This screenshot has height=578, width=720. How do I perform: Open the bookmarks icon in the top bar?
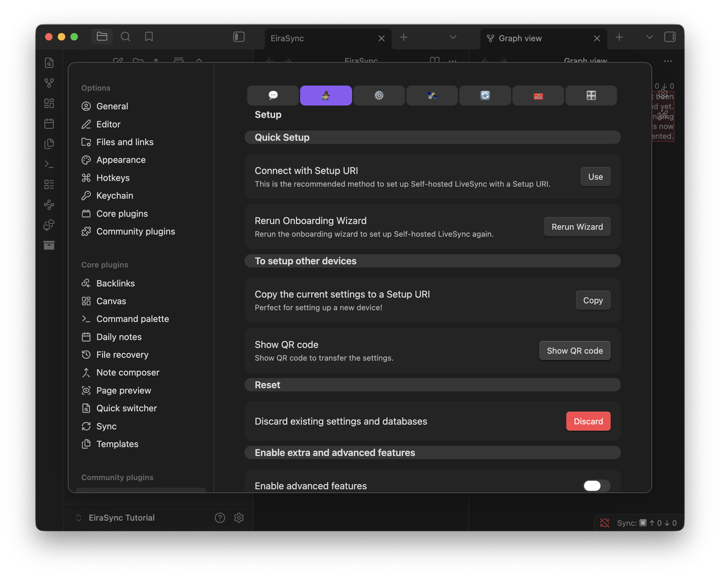click(x=149, y=37)
